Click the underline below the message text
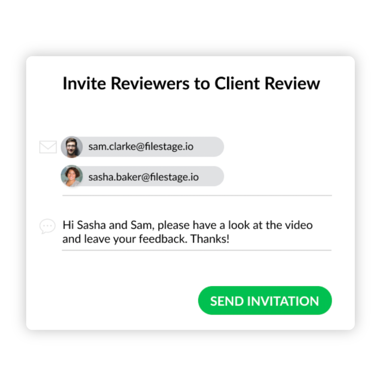 [197, 250]
